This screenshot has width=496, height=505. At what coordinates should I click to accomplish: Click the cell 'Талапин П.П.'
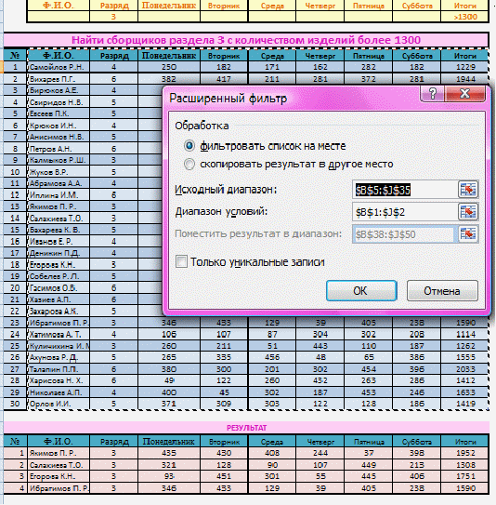59,369
